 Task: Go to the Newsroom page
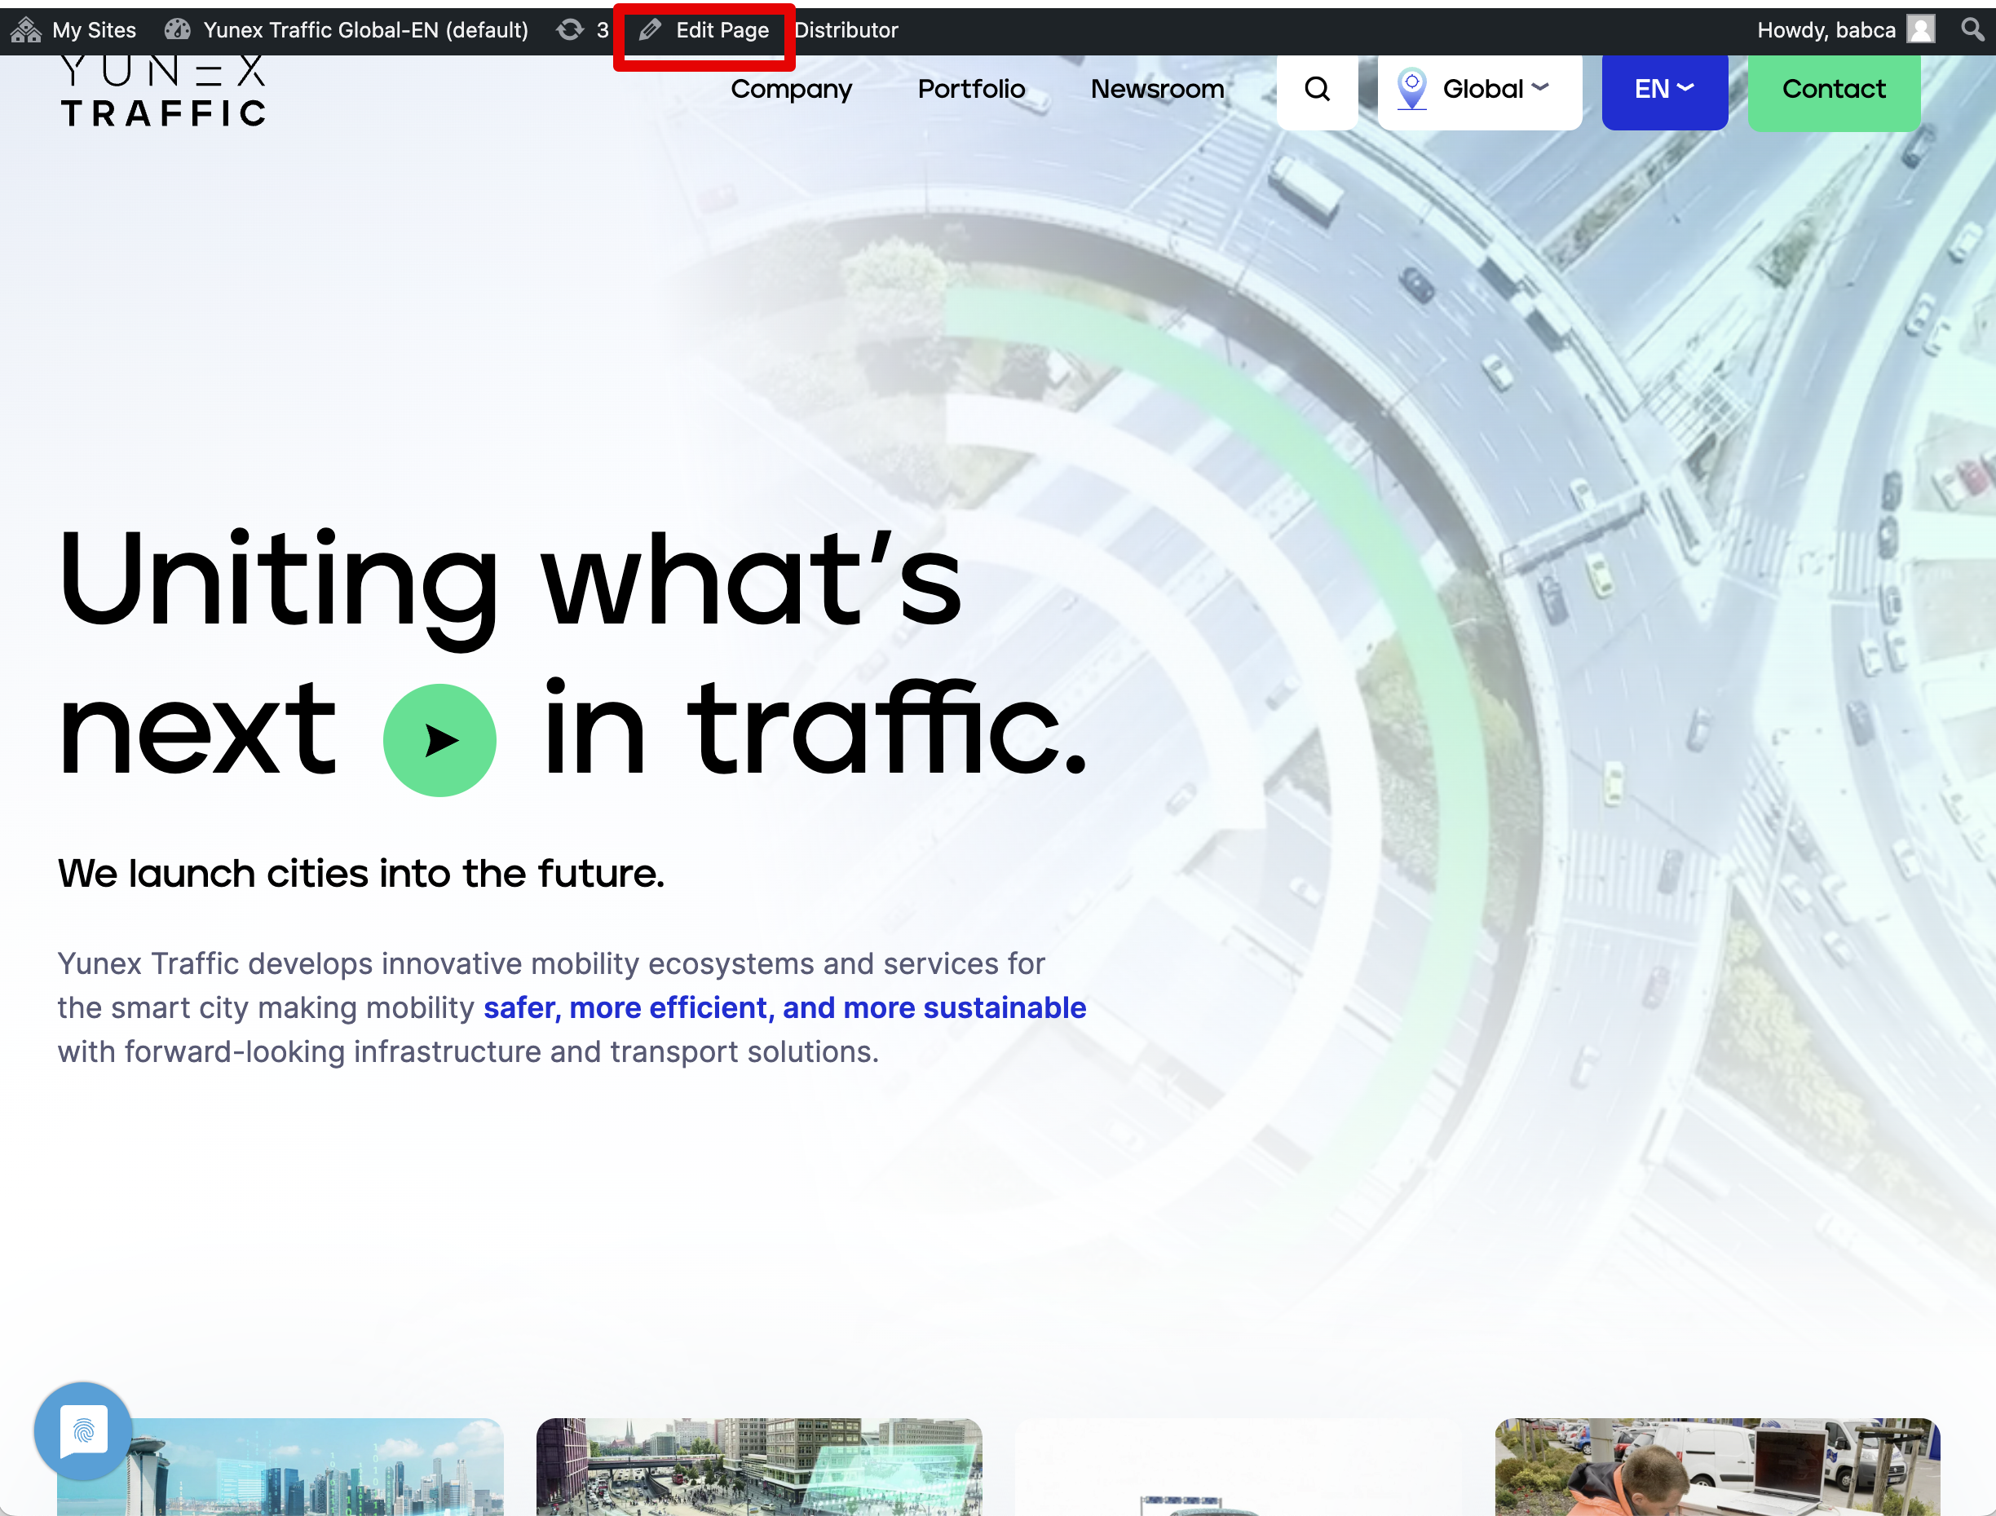pyautogui.click(x=1156, y=90)
